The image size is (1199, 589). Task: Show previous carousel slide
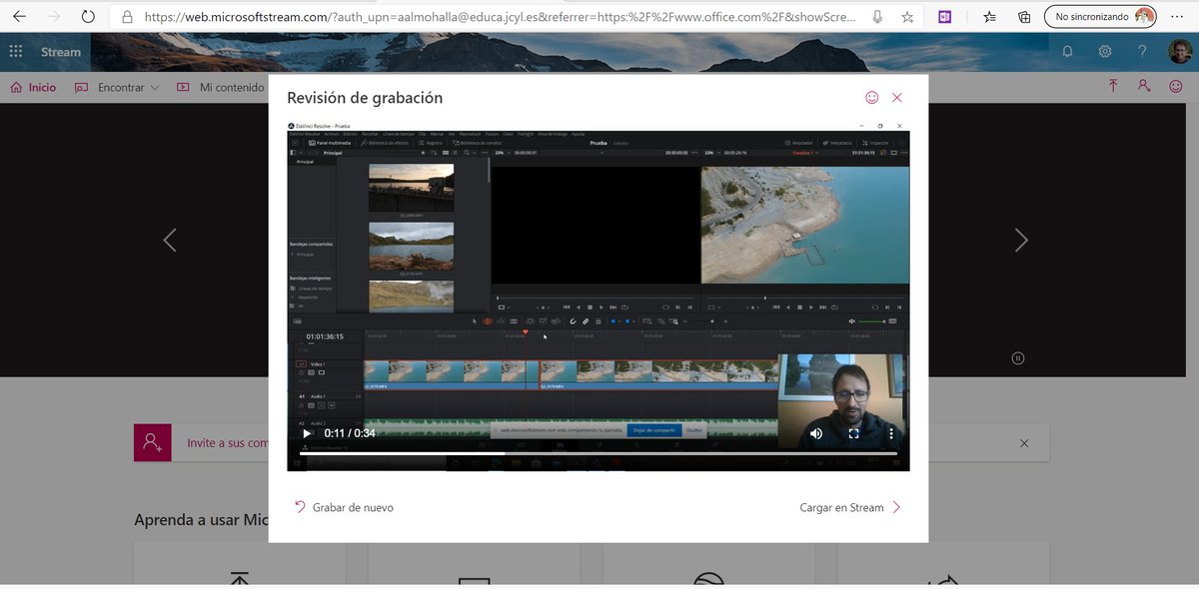coord(170,240)
